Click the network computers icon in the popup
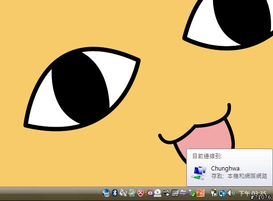Image resolution: width=273 pixels, height=201 pixels. pyautogui.click(x=199, y=173)
